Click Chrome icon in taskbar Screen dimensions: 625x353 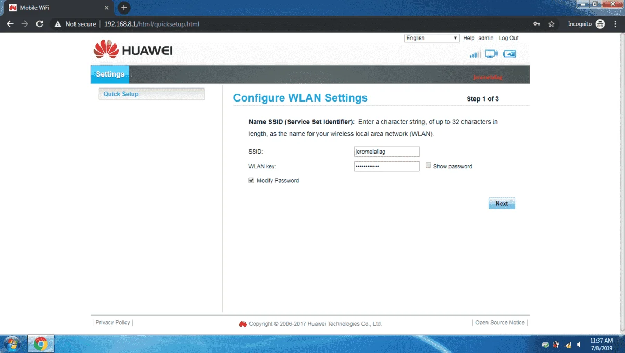tap(41, 344)
